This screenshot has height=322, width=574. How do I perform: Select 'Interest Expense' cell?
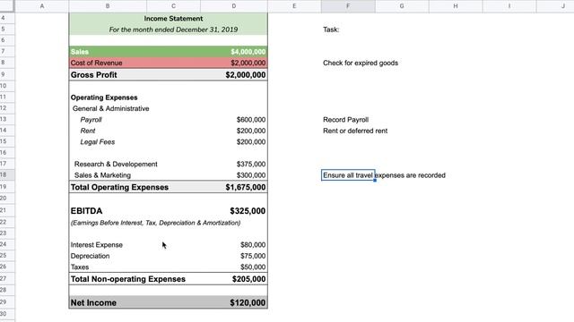(x=96, y=245)
